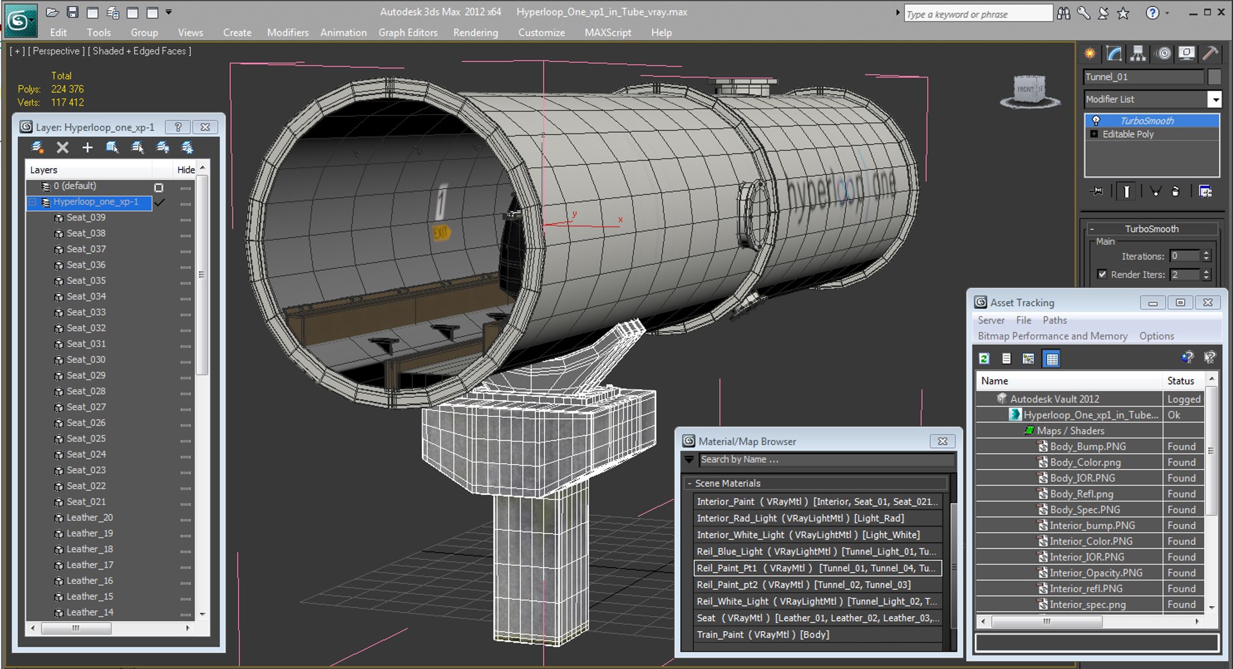Collapse the TurboSmooth rollout

click(1092, 229)
